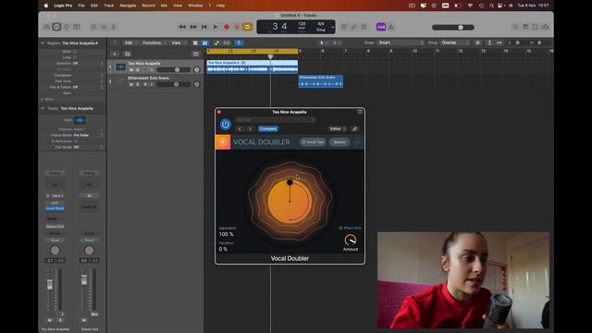Click the add new track plus button
This screenshot has height=333, width=592.
click(x=115, y=55)
